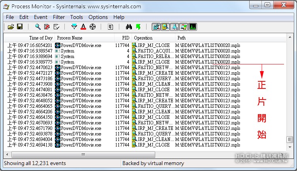Click the Operation column header
Image resolution: width=297 pixels, height=171 pixels.
[153, 38]
